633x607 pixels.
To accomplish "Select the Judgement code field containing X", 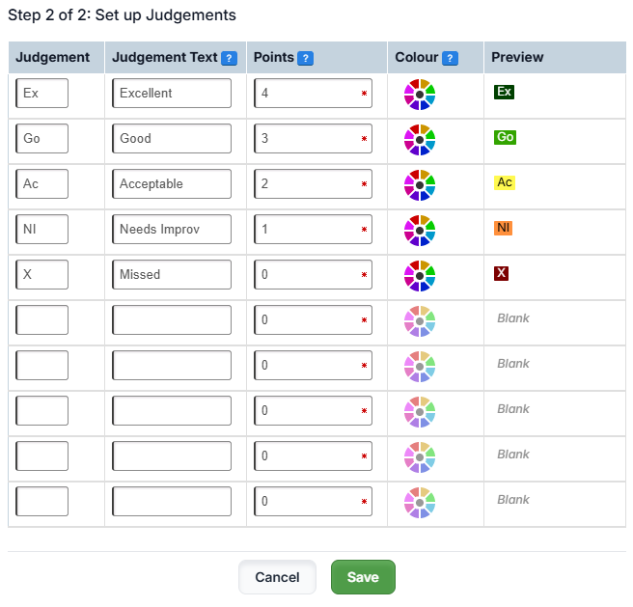I will (x=42, y=275).
